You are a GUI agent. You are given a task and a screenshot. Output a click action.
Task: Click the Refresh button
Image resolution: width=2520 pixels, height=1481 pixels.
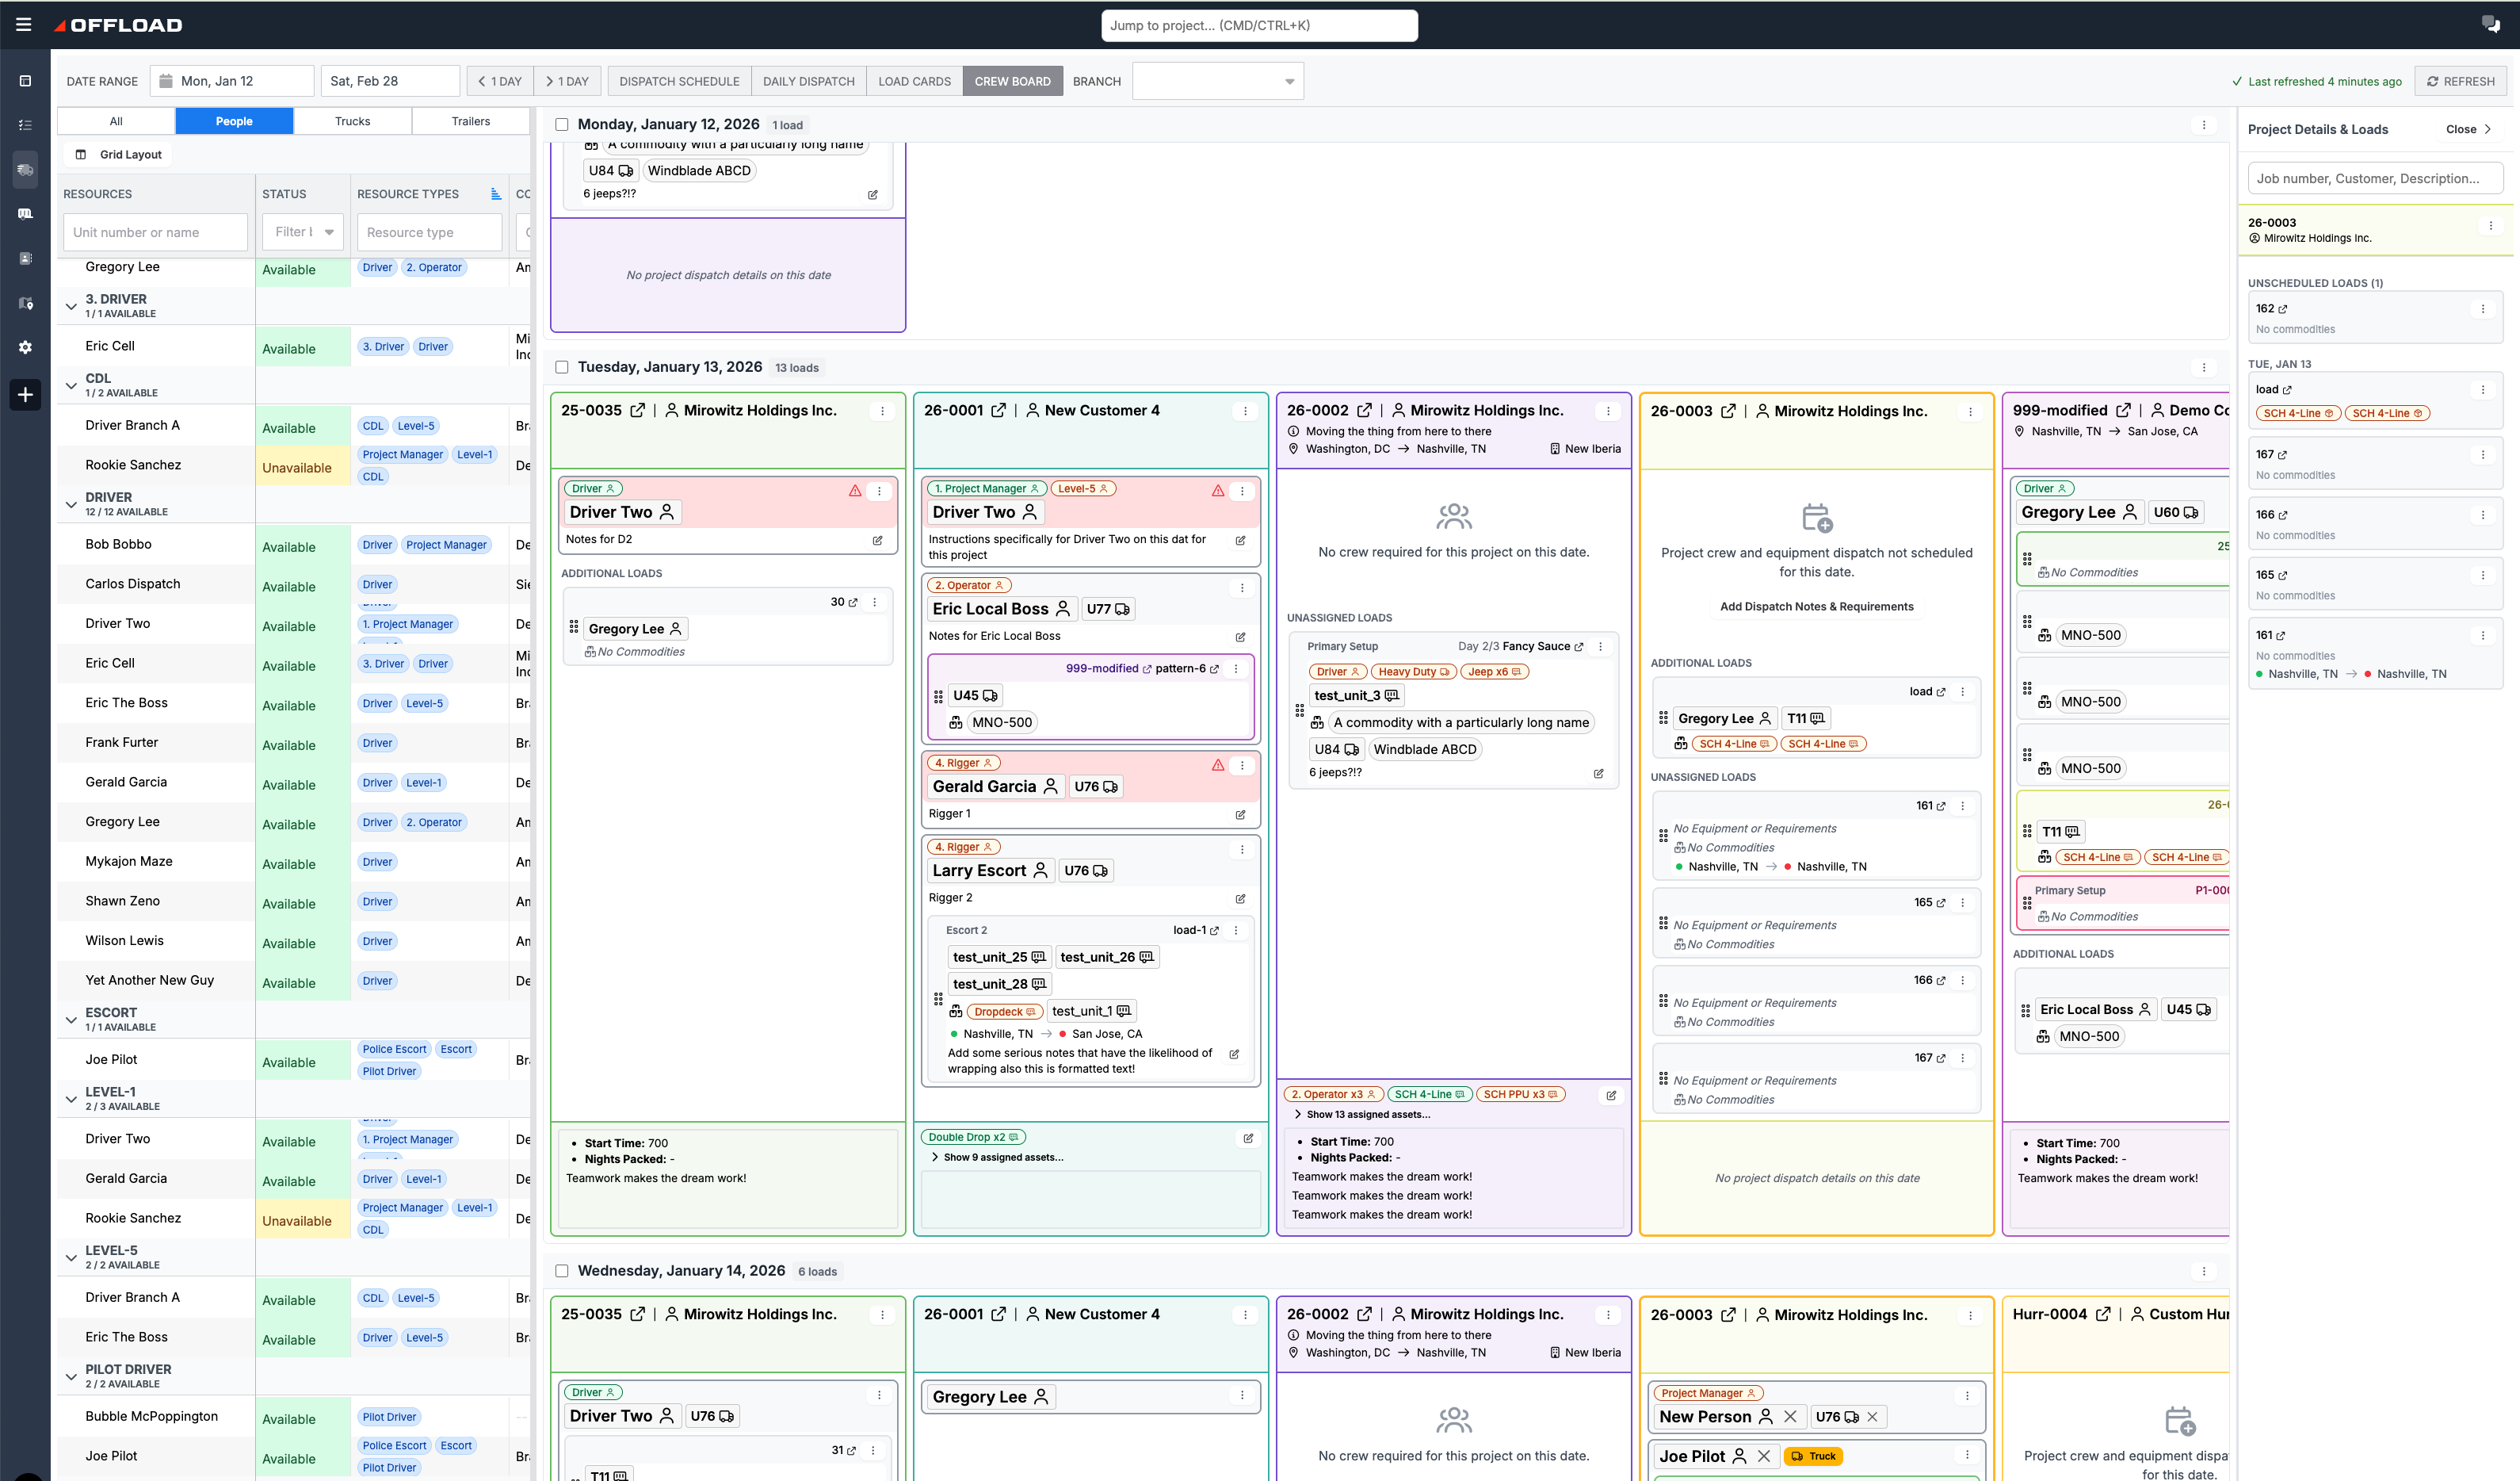[2461, 81]
